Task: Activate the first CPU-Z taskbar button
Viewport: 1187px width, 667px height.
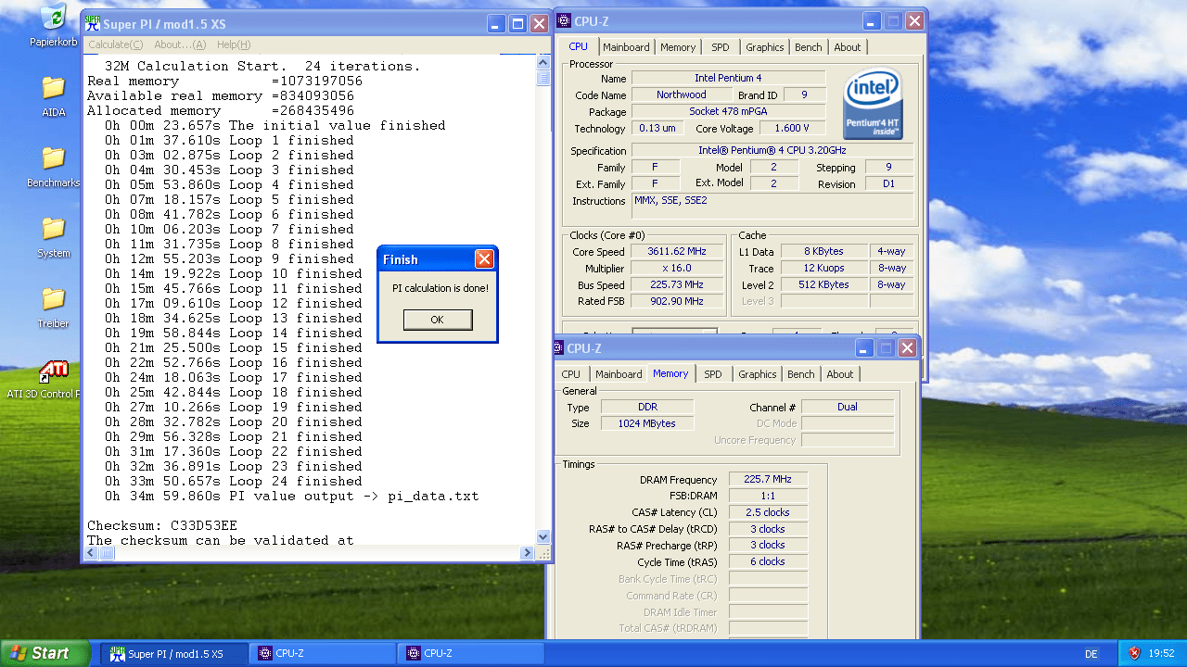Action: tap(323, 654)
